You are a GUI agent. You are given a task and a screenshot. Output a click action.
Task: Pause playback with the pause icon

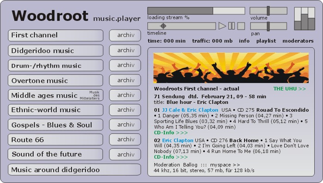tap(232, 26)
